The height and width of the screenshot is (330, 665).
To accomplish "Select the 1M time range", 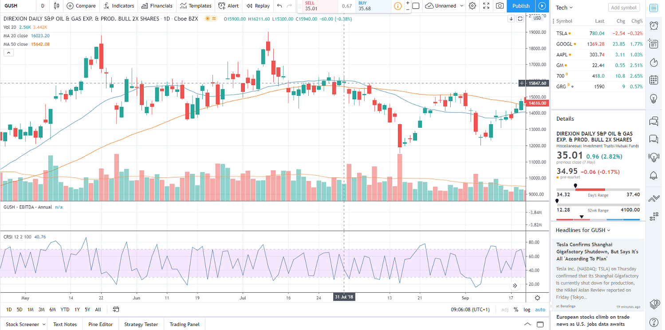I will [31, 310].
